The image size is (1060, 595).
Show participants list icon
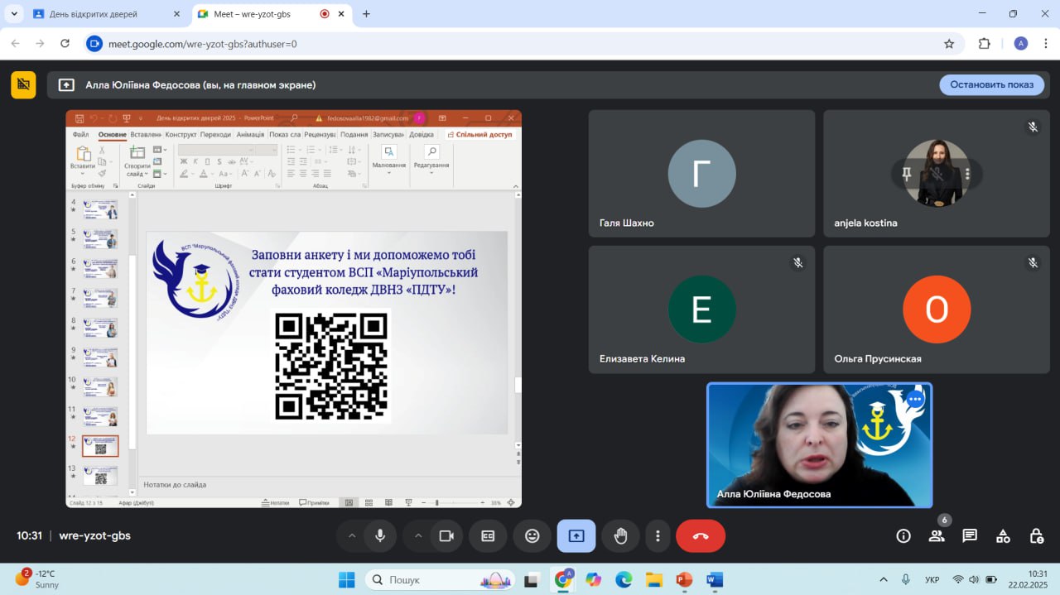point(937,536)
